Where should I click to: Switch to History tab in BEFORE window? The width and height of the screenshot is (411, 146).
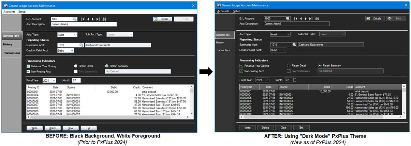(x=8, y=44)
